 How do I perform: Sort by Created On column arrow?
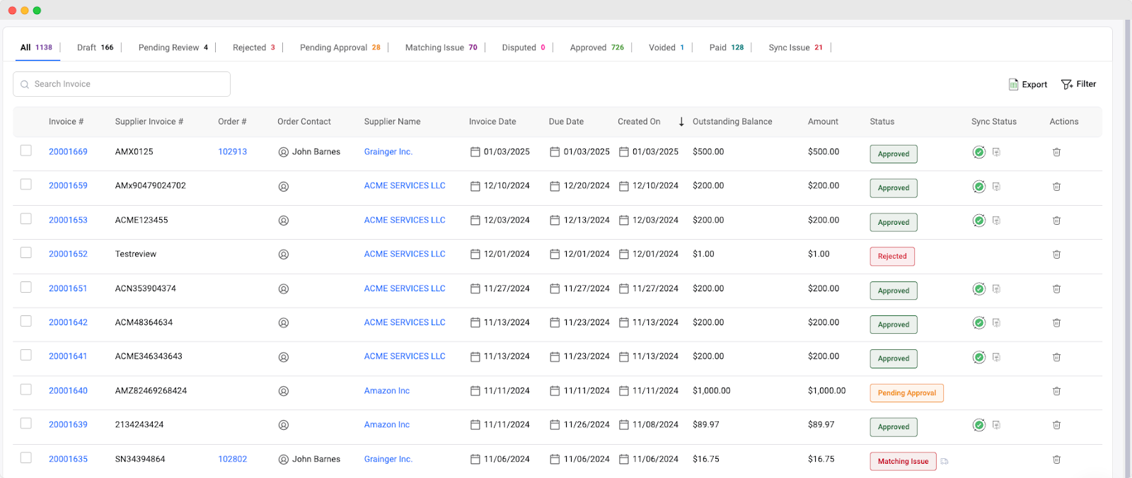tap(681, 122)
